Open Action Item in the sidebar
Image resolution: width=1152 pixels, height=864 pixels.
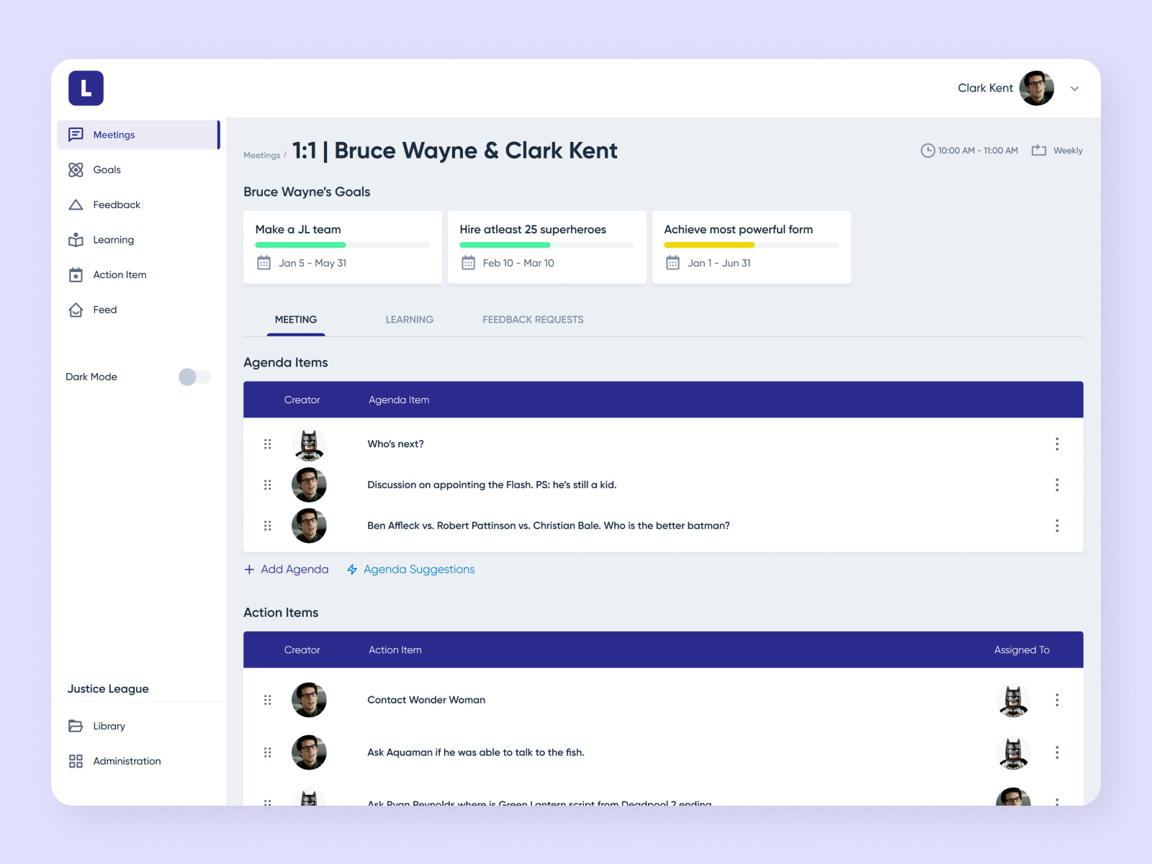coord(120,275)
